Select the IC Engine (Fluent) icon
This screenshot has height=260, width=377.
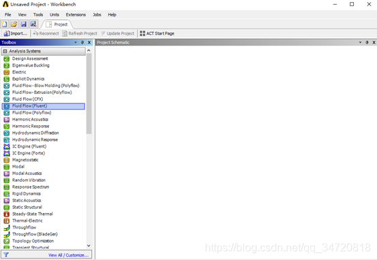(7, 146)
